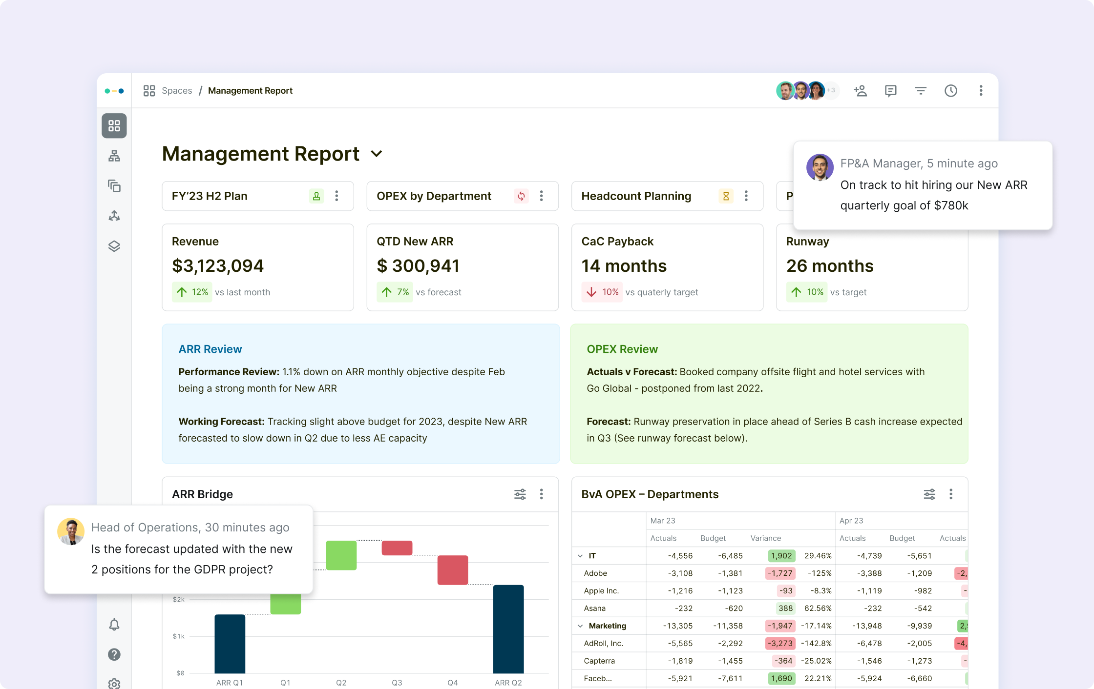
Task: Click the add user icon in header
Action: click(860, 91)
